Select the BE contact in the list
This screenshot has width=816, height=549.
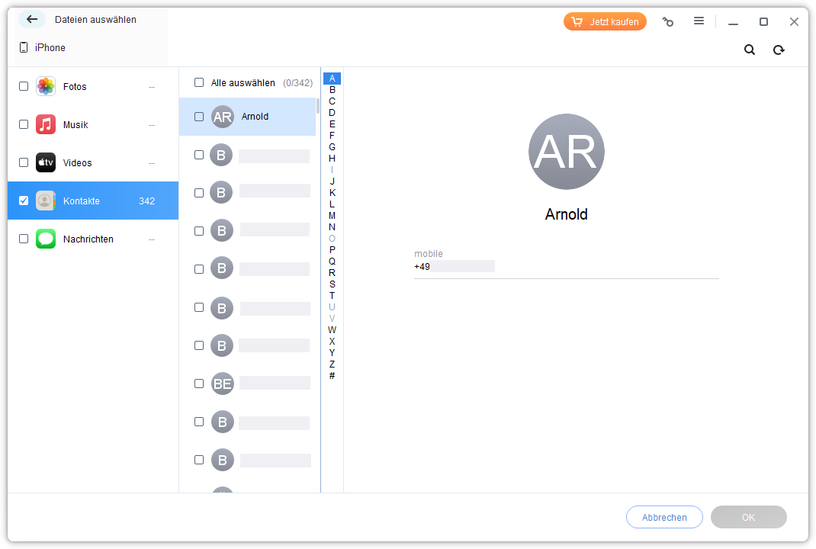259,384
